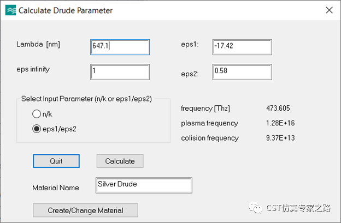Click Create/Change Material button
The height and width of the screenshot is (223, 341).
click(85, 210)
